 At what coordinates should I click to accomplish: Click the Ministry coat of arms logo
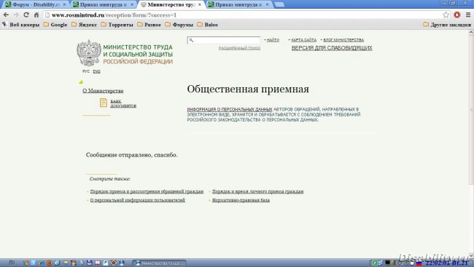[x=89, y=53]
